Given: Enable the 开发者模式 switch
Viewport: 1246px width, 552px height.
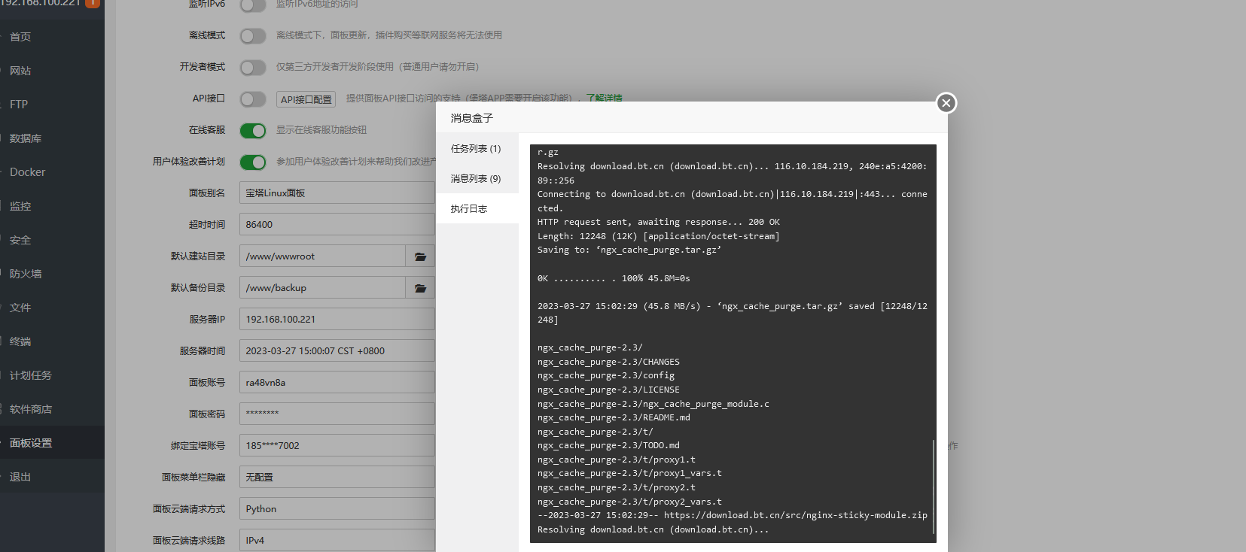Looking at the screenshot, I should tap(253, 67).
